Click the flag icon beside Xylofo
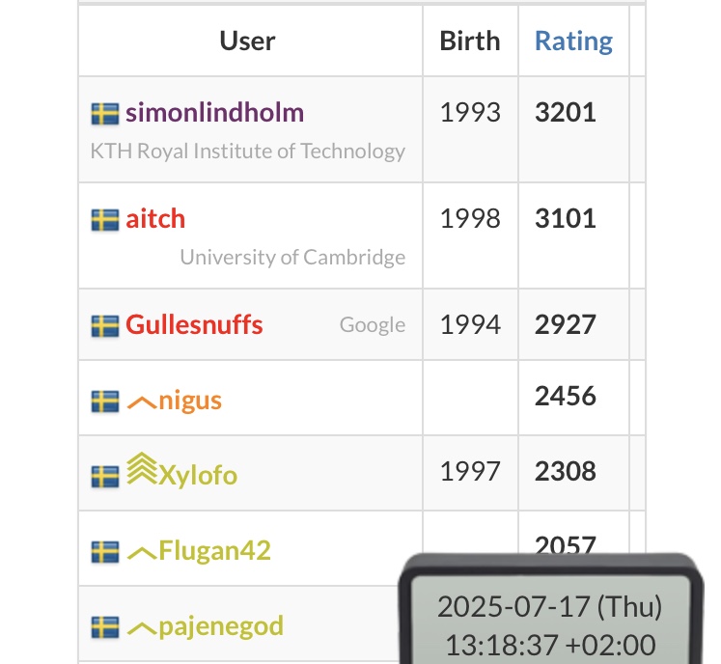 point(105,477)
